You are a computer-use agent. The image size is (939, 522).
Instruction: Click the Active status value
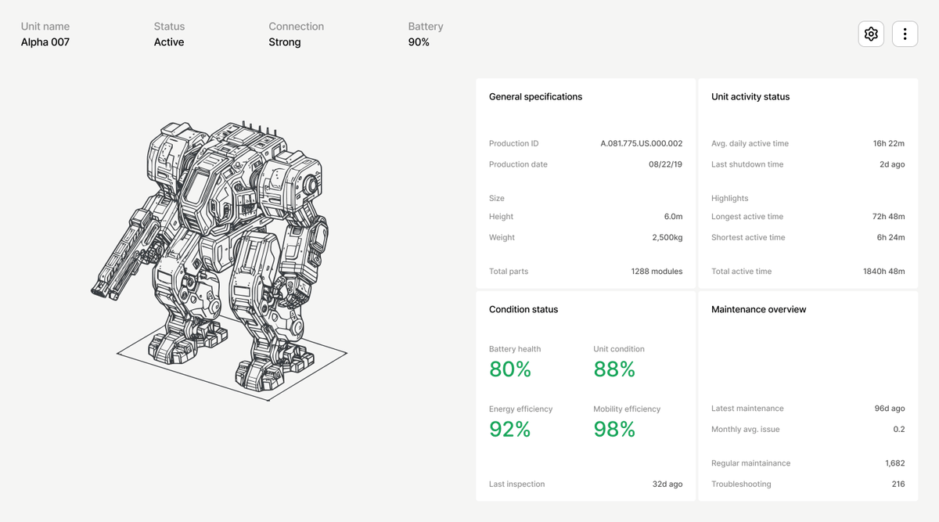169,42
